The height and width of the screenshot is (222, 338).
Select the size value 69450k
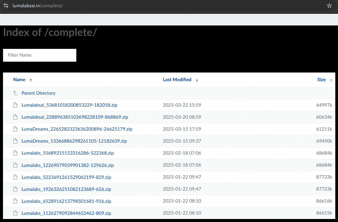[x=324, y=141]
